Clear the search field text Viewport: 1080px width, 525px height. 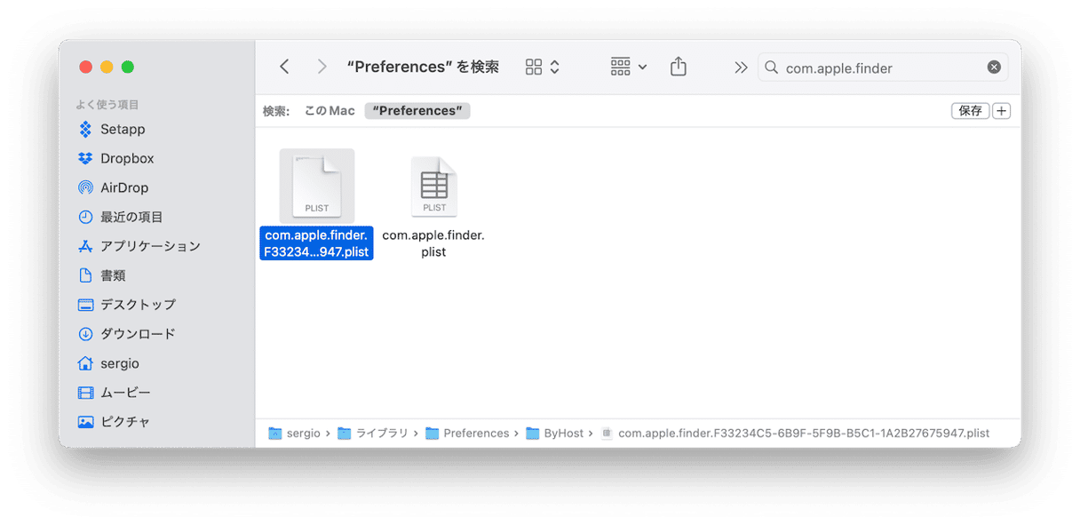tap(994, 68)
